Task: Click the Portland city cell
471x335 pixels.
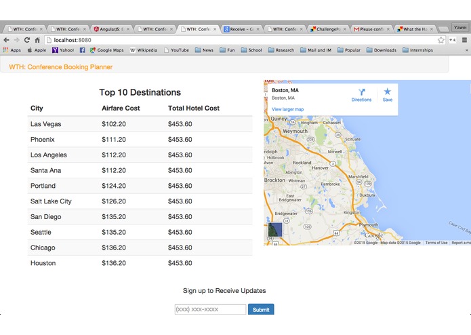Action: (43, 186)
